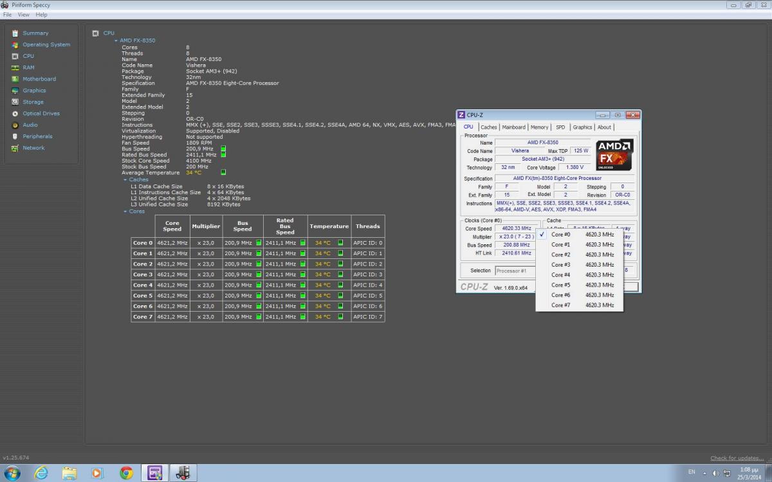Select Core #7 in the core popup menu
The height and width of the screenshot is (482, 772).
coord(580,305)
